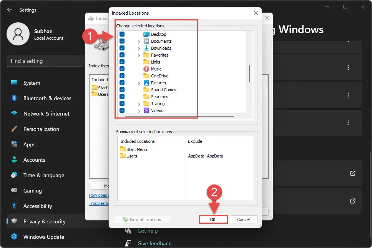Click Show all locations button
Viewport: 372px width, 248px height.
click(x=142, y=219)
